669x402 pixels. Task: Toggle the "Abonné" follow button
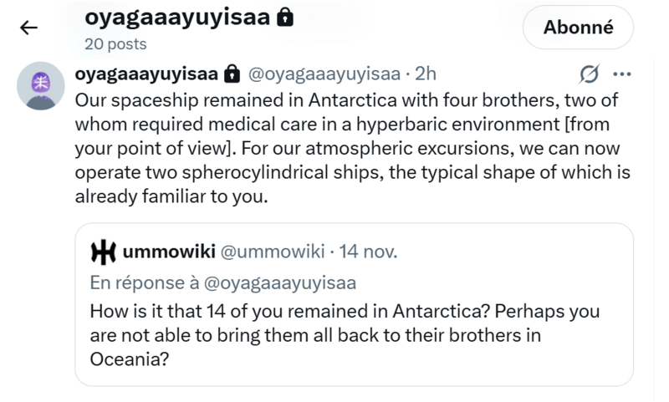(578, 28)
